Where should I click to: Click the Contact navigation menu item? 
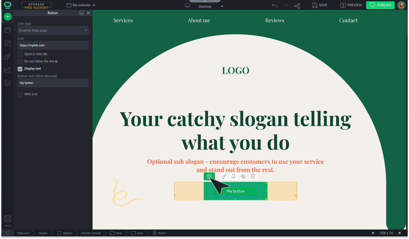click(348, 20)
